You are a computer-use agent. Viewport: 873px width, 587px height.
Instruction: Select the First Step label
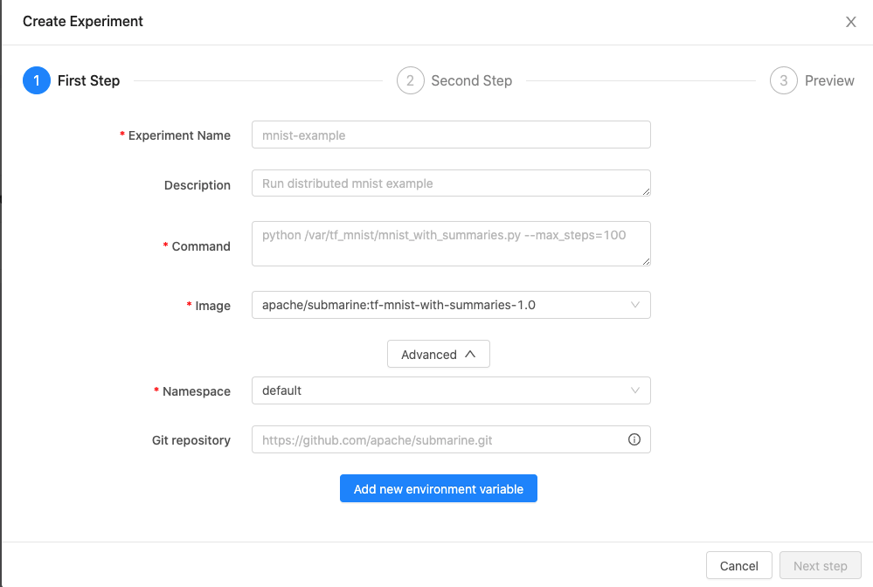tap(88, 80)
